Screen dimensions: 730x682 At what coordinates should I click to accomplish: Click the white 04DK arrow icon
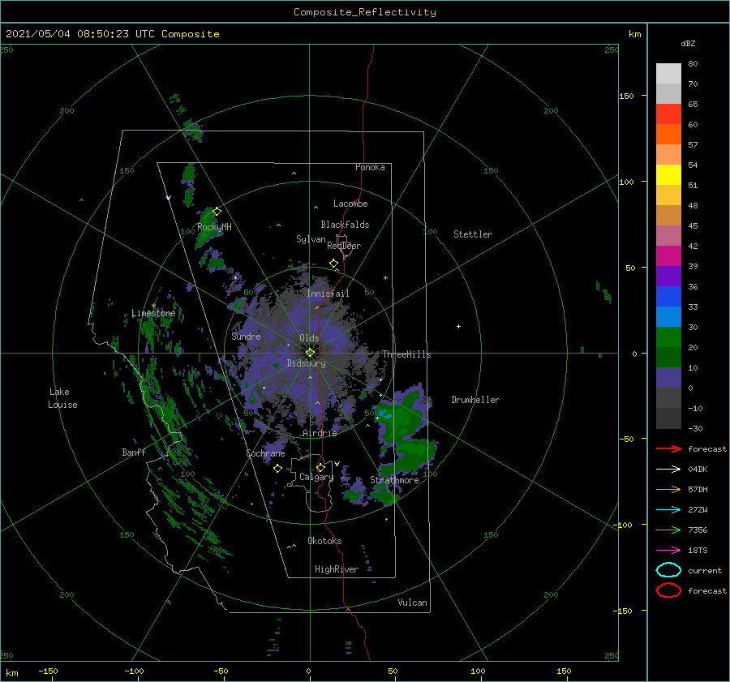(668, 470)
